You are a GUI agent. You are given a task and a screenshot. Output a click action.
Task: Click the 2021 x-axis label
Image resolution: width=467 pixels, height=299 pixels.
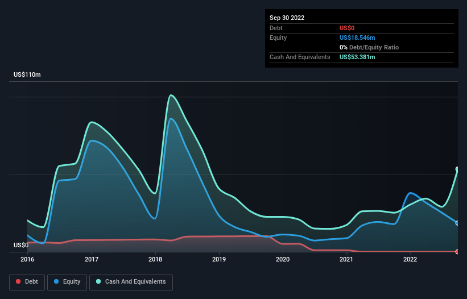(x=346, y=259)
